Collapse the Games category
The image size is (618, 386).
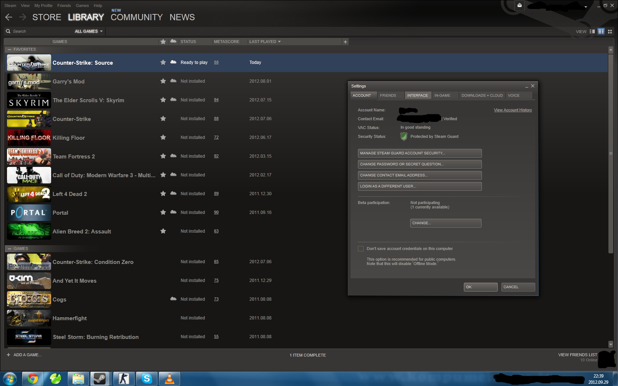coord(10,249)
